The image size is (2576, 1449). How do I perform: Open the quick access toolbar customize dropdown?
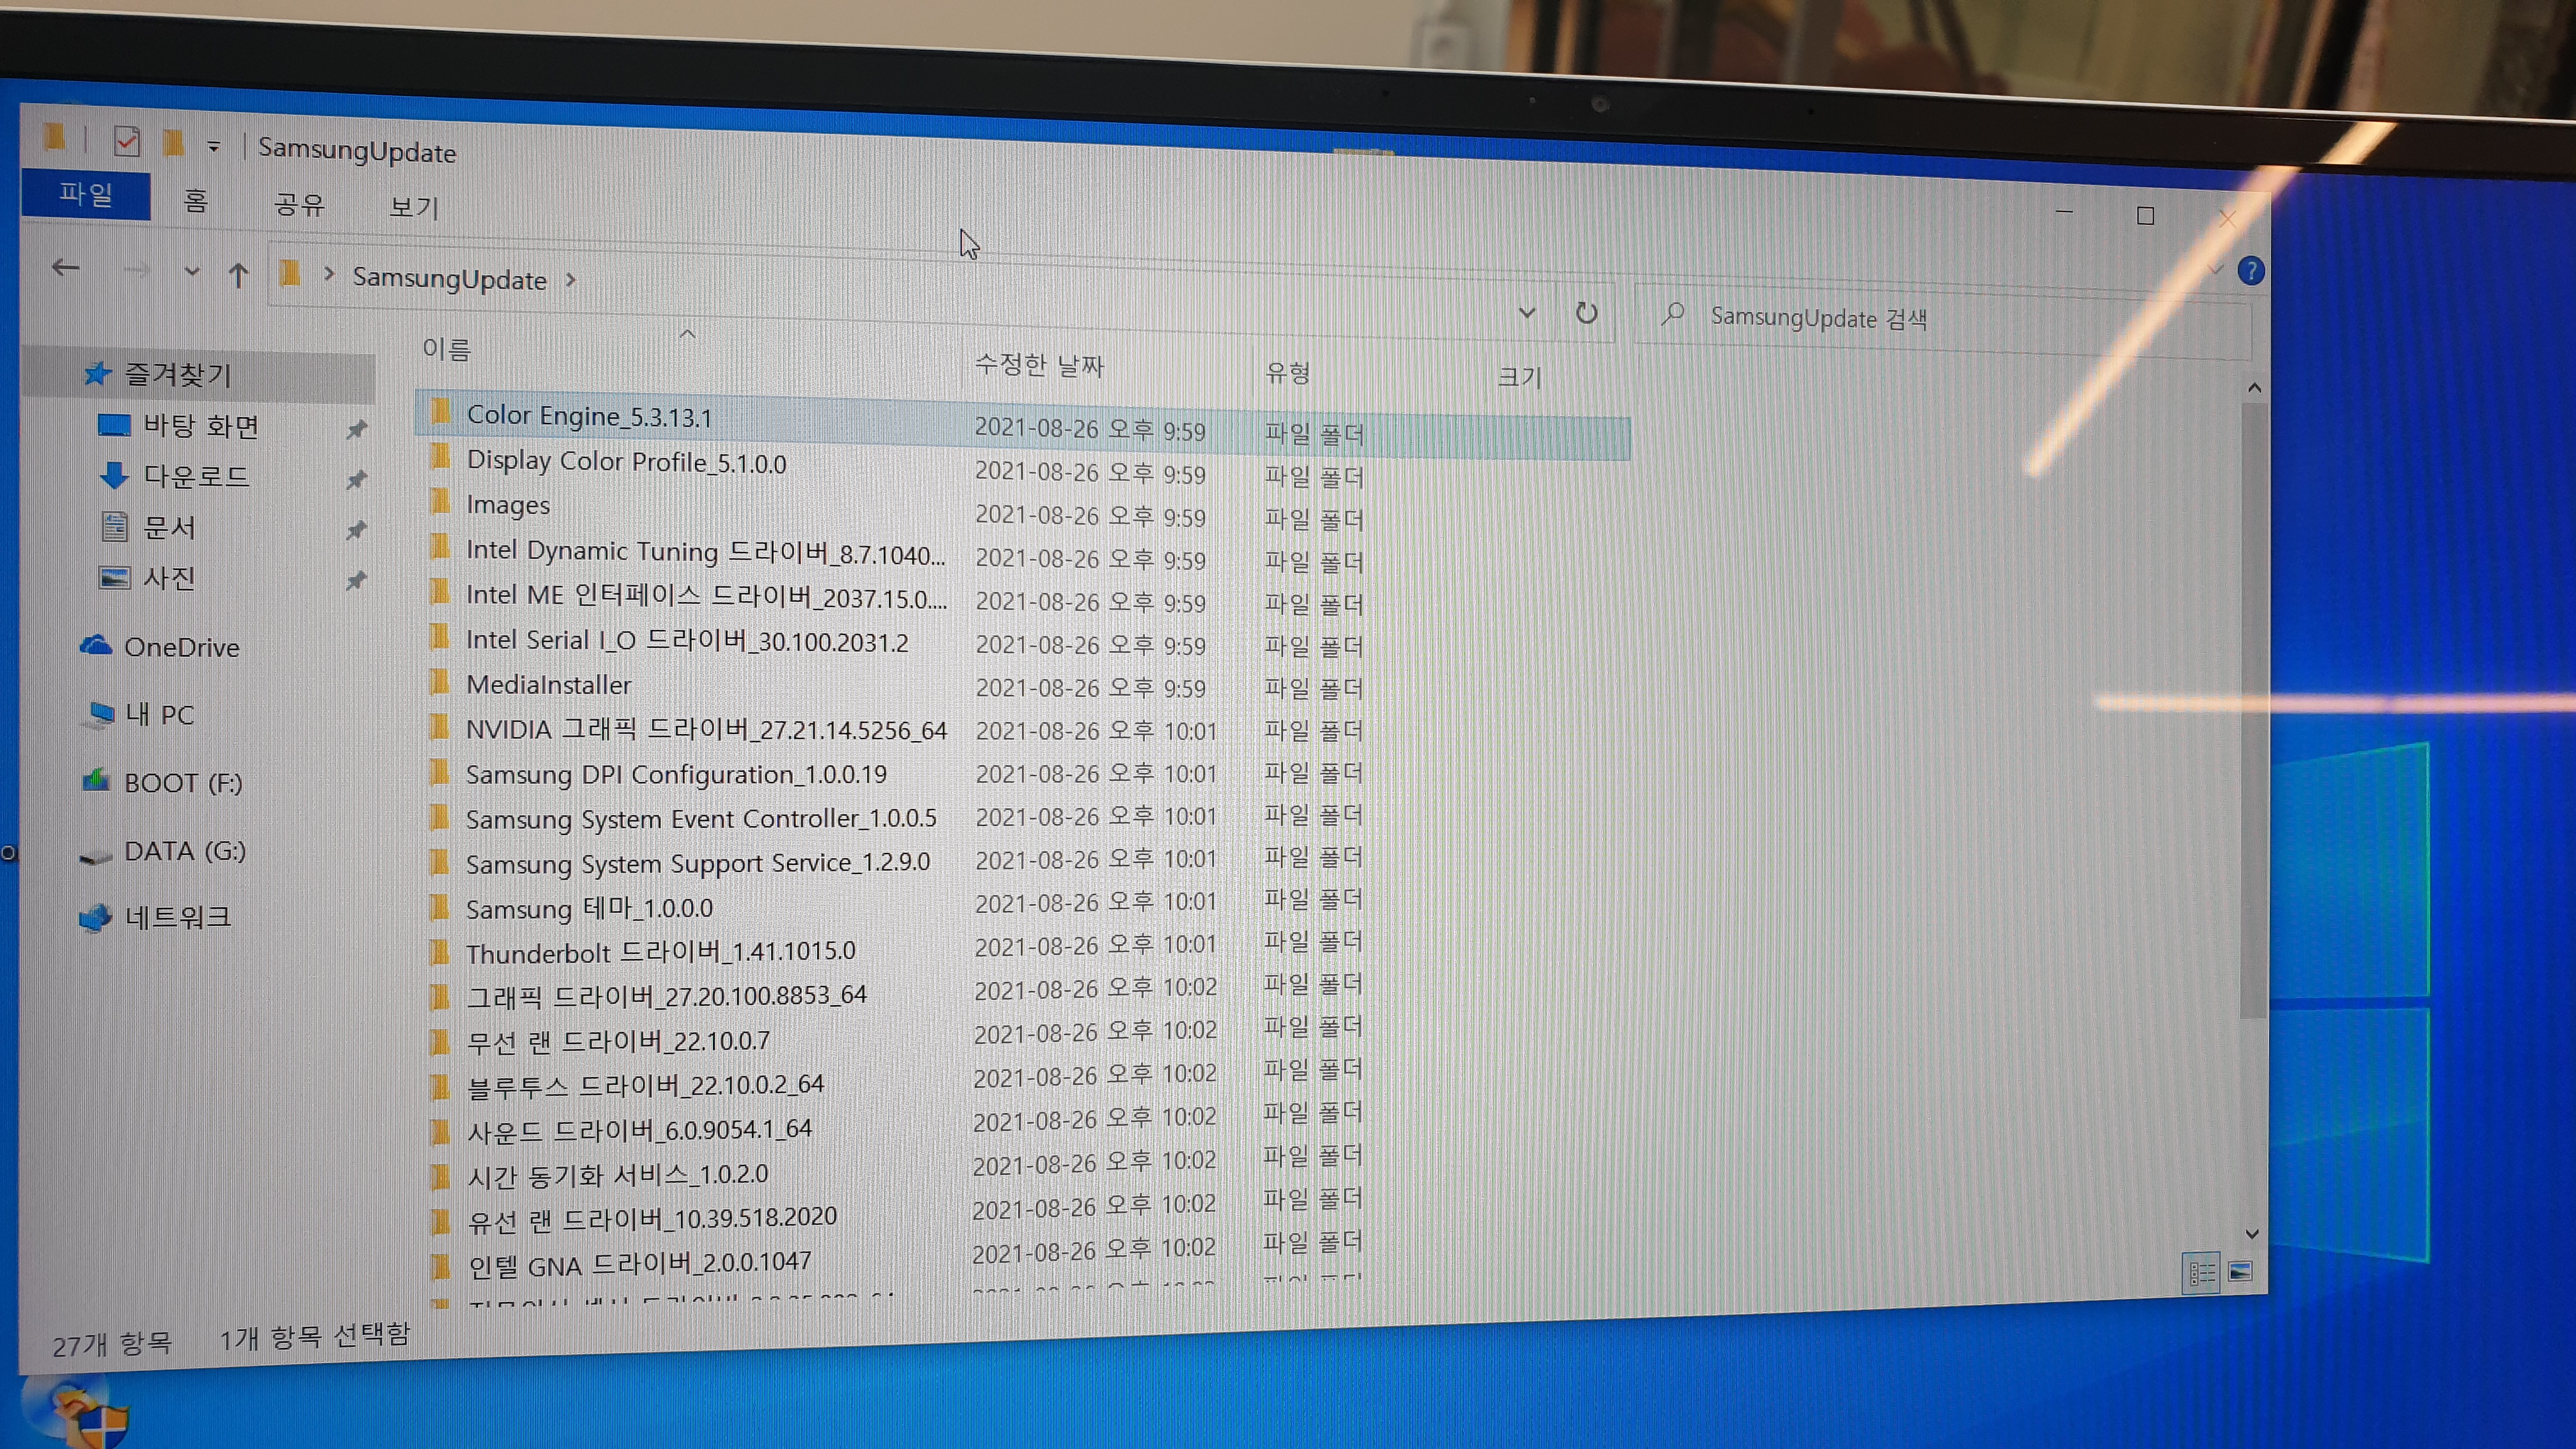click(x=213, y=148)
